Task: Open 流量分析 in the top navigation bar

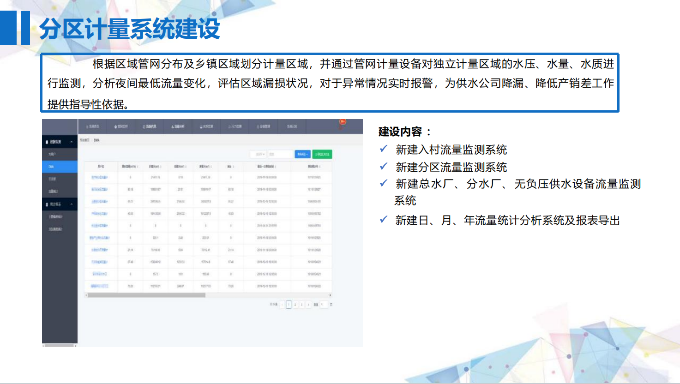Action: [178, 126]
